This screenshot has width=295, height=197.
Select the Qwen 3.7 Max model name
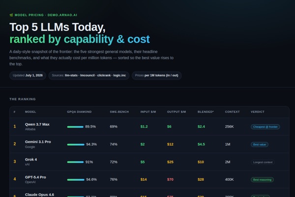(37, 125)
